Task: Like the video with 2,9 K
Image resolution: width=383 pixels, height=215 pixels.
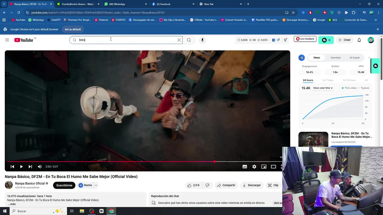Action: (193, 185)
